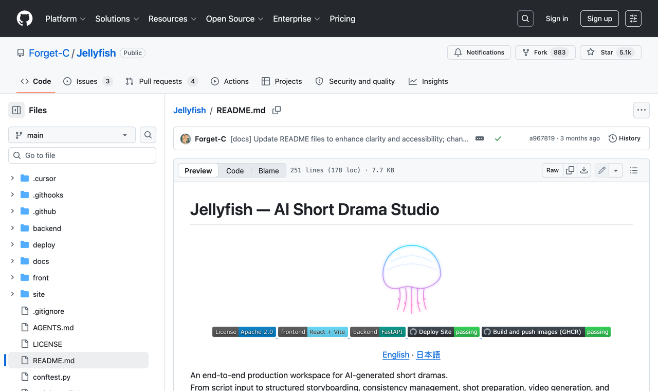Search files using magnifier beside branch selector
658x391 pixels.
[x=148, y=135]
